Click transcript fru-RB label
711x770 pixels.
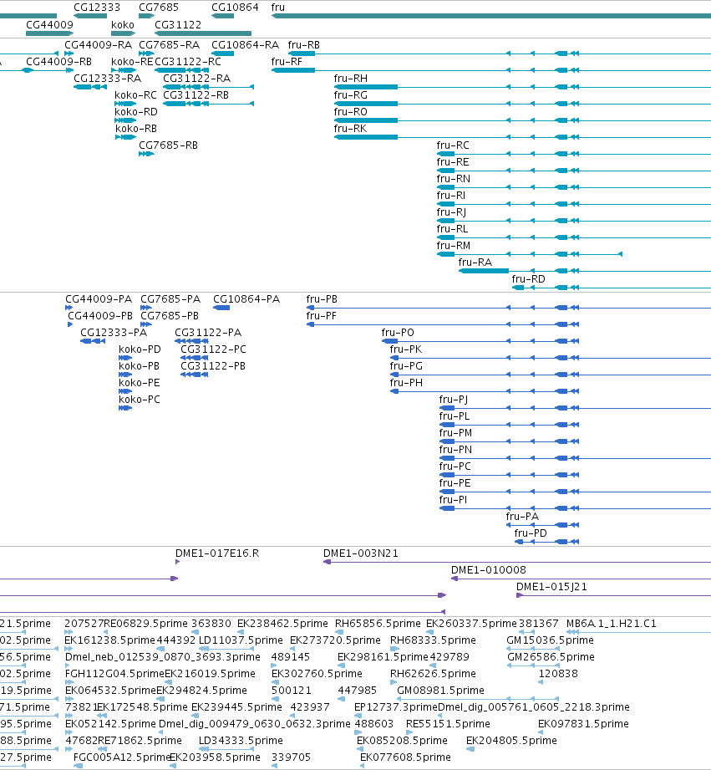[x=304, y=45]
